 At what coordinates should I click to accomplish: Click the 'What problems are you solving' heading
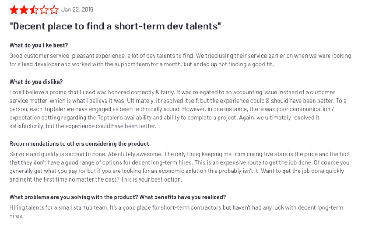[118, 197]
